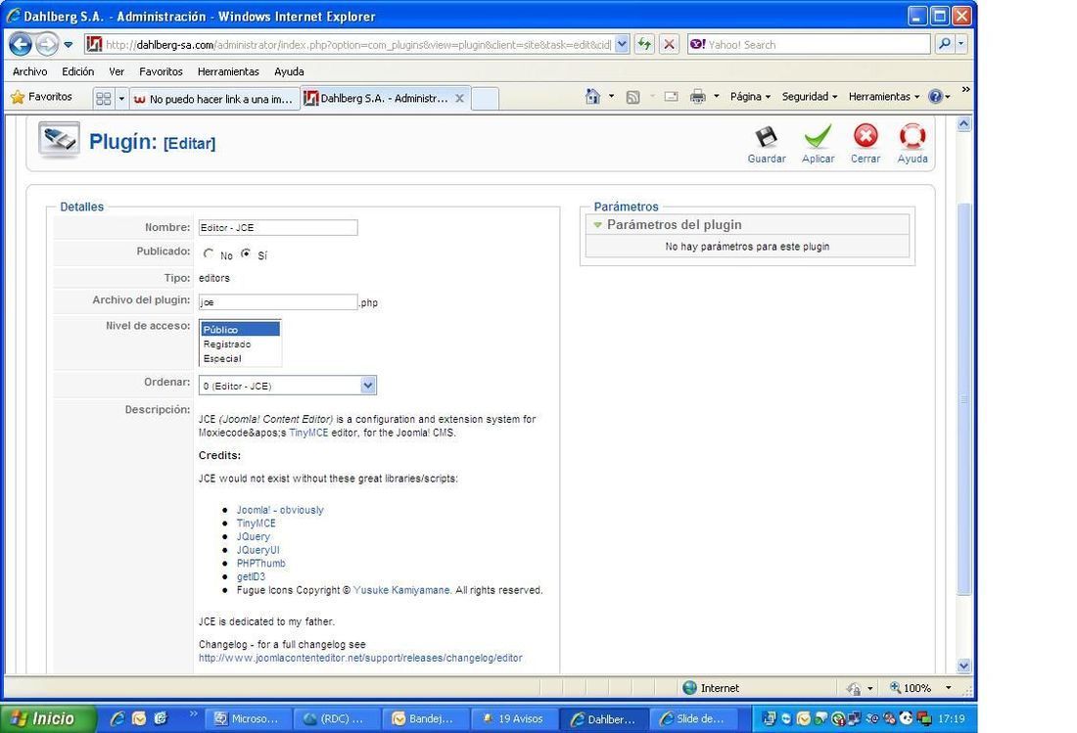1077x733 pixels.
Task: Open the joomlacontenteditor changelog URL
Action: click(x=360, y=658)
